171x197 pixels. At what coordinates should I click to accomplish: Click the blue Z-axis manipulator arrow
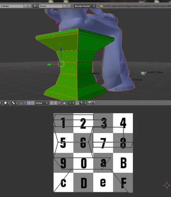pyautogui.click(x=61, y=49)
